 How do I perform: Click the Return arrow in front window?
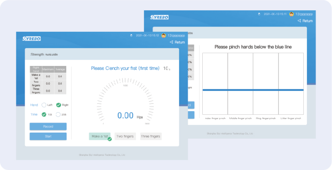click(x=172, y=42)
